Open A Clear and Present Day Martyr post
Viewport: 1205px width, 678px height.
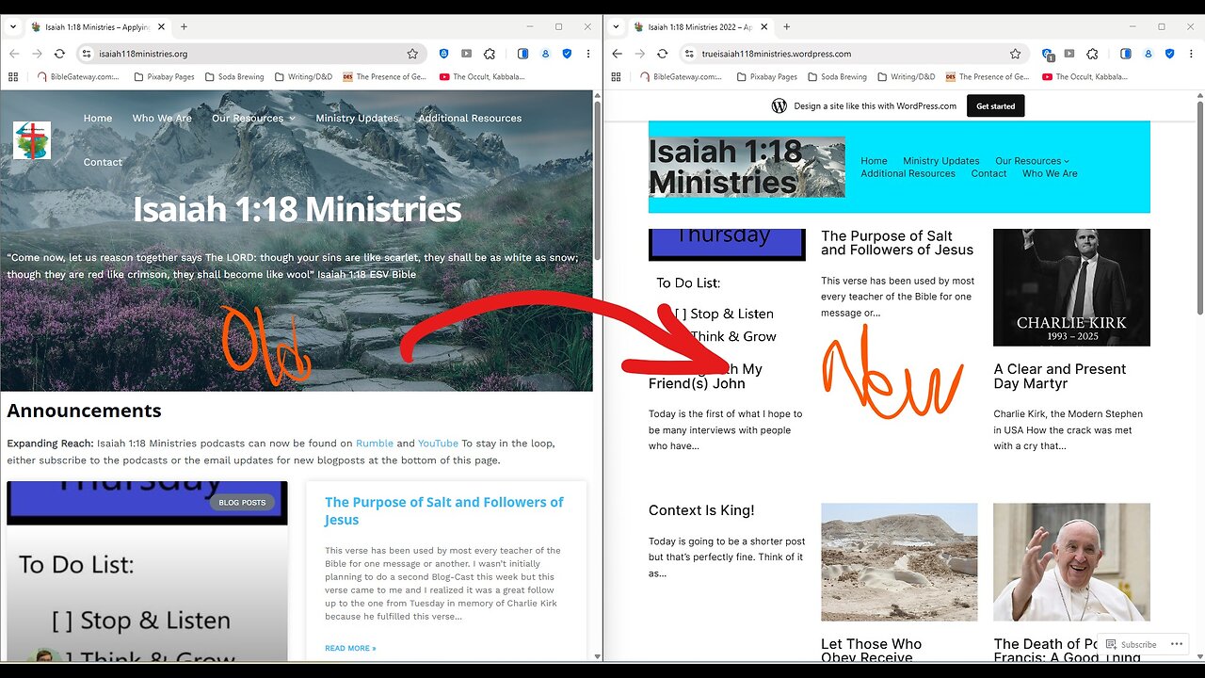click(x=1060, y=376)
